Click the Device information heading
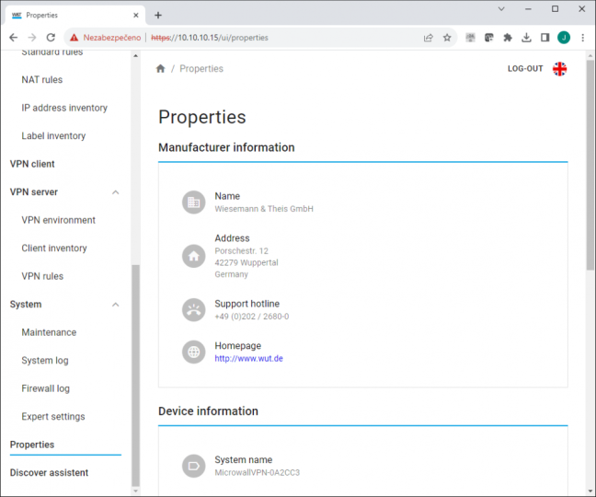This screenshot has width=596, height=497. click(208, 411)
